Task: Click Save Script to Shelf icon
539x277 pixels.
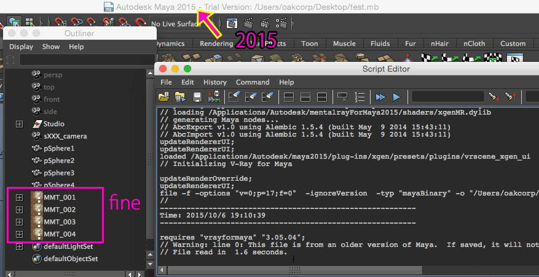Action: [214, 97]
